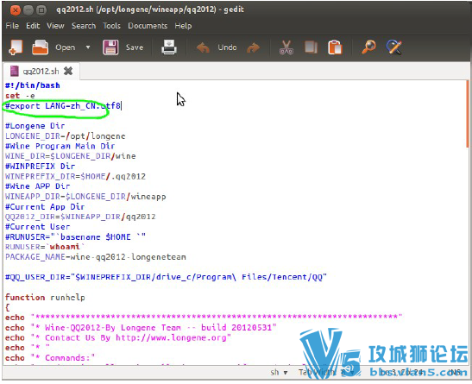This screenshot has width=472, height=384.
Task: Click the echo line mentioning build 20120531
Action: (141, 327)
